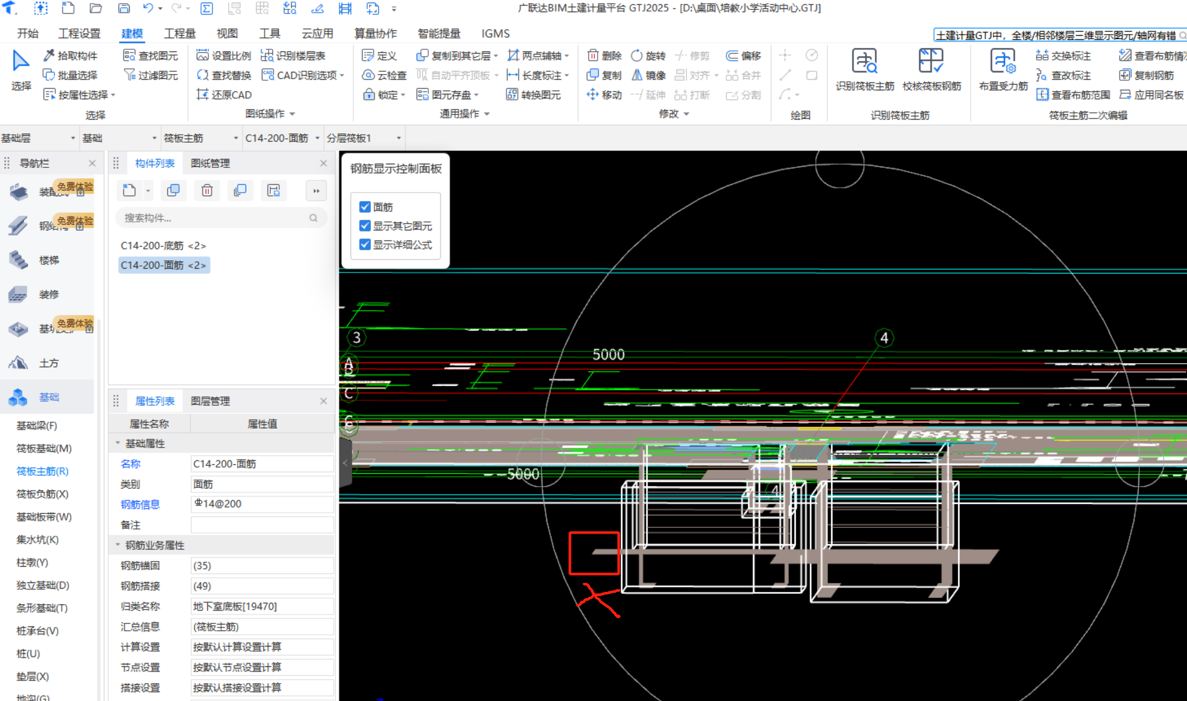The width and height of the screenshot is (1187, 701).
Task: Click 复制 copy tool in 修改 group
Action: click(x=605, y=75)
